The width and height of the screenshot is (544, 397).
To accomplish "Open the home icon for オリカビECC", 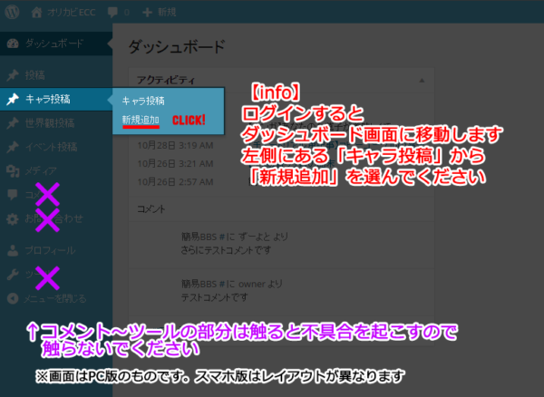I will [36, 12].
